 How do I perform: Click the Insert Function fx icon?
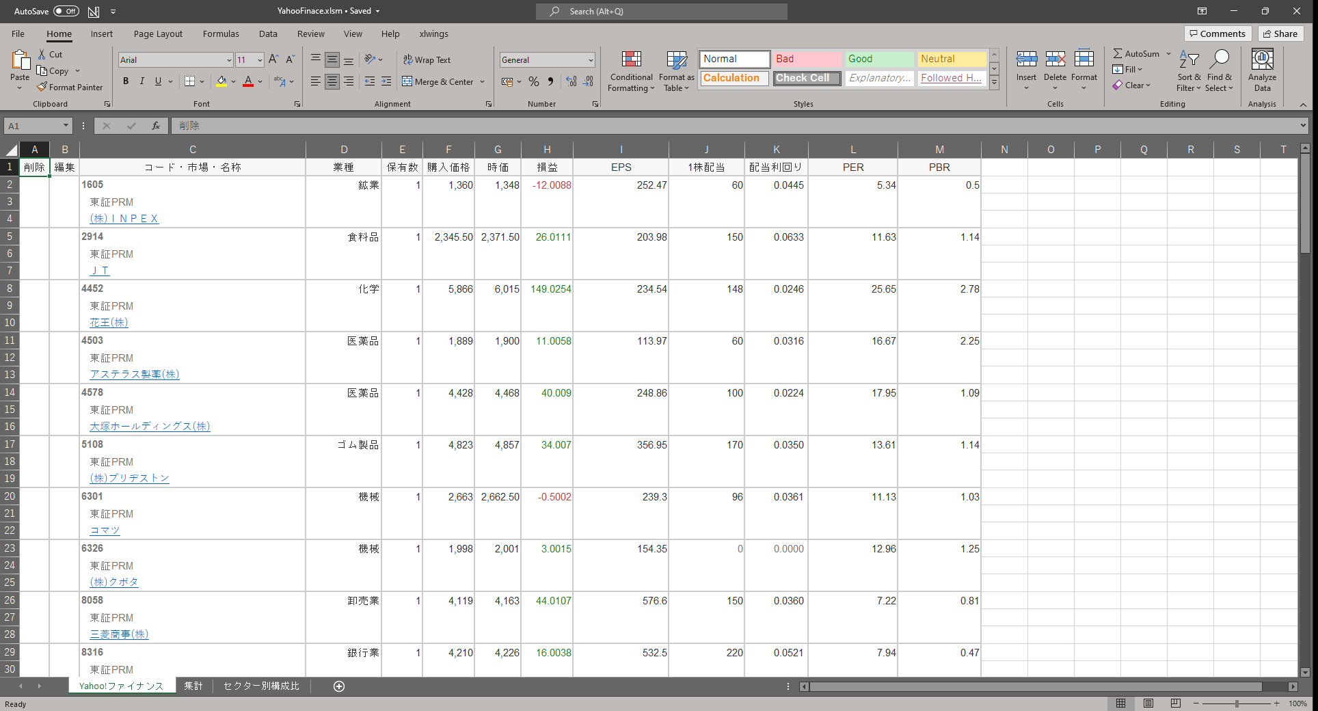point(156,126)
